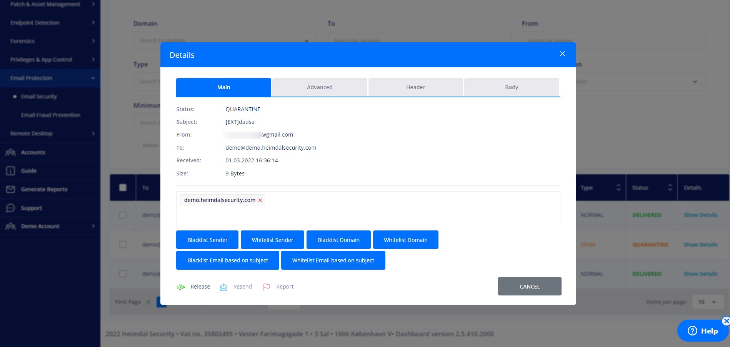Expand the Endpoint Detection menu
Image resolution: width=730 pixels, height=347 pixels.
pyautogui.click(x=50, y=23)
